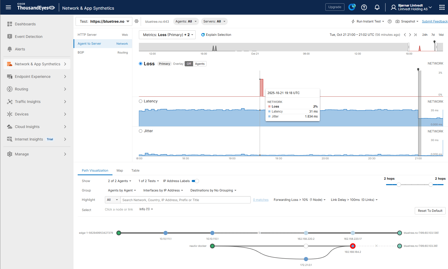This screenshot has height=269, width=448.
Task: Switch to the Map tab
Action: coord(120,171)
